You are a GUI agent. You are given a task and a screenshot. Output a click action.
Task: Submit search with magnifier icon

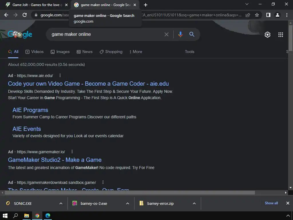pyautogui.click(x=192, y=34)
